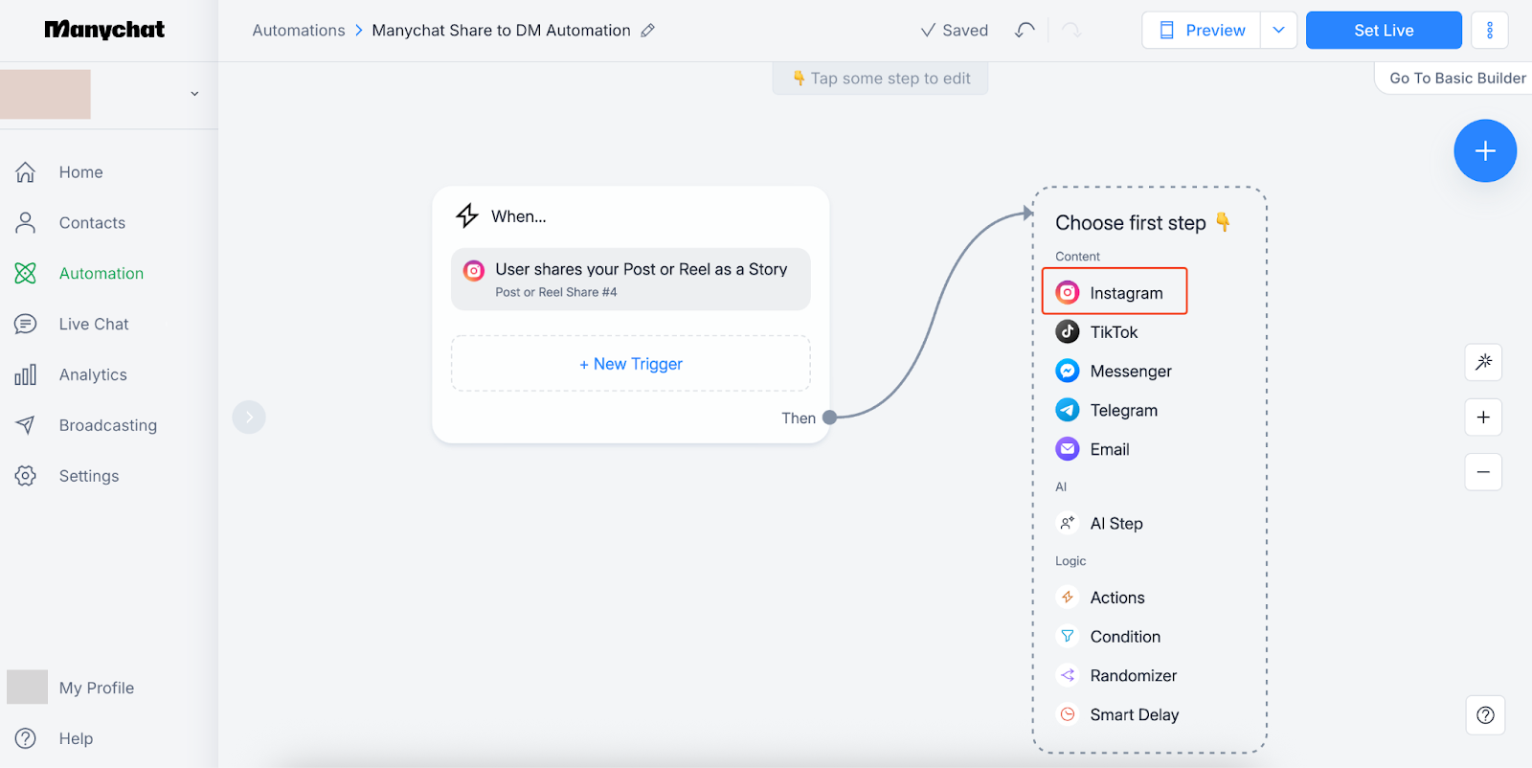This screenshot has width=1532, height=768.
Task: Select the Randomizer logic step
Action: [x=1133, y=675]
